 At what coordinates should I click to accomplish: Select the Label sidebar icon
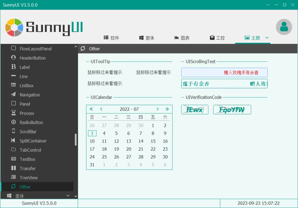tap(13, 67)
